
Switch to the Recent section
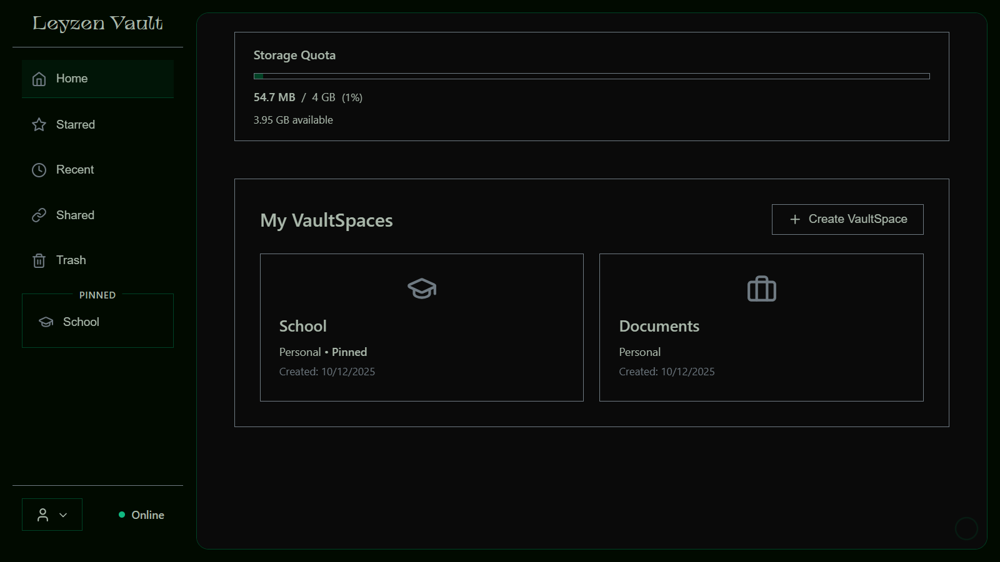click(75, 169)
